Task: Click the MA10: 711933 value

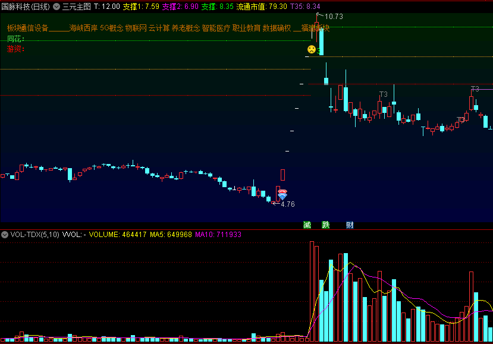Action: (x=218, y=235)
